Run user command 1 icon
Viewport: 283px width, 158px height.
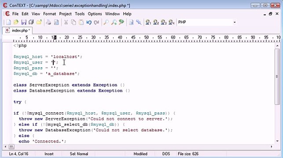[x=148, y=22]
